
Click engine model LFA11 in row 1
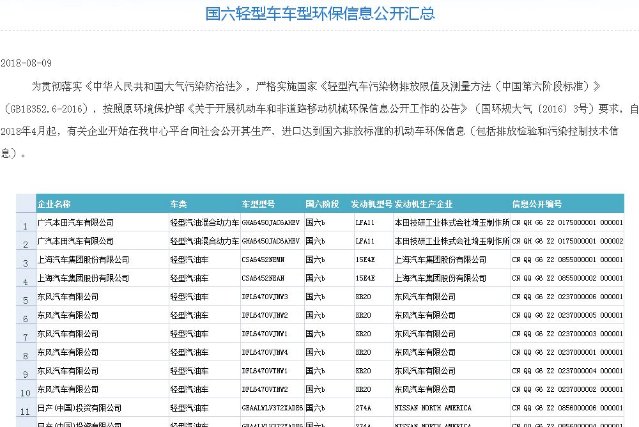tap(365, 222)
